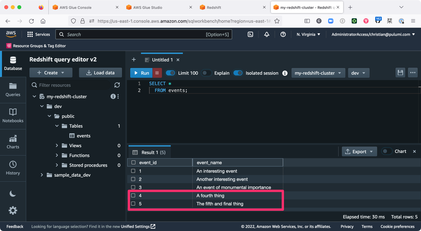Add a new editor tab
421x231 pixels.
pyautogui.click(x=133, y=59)
